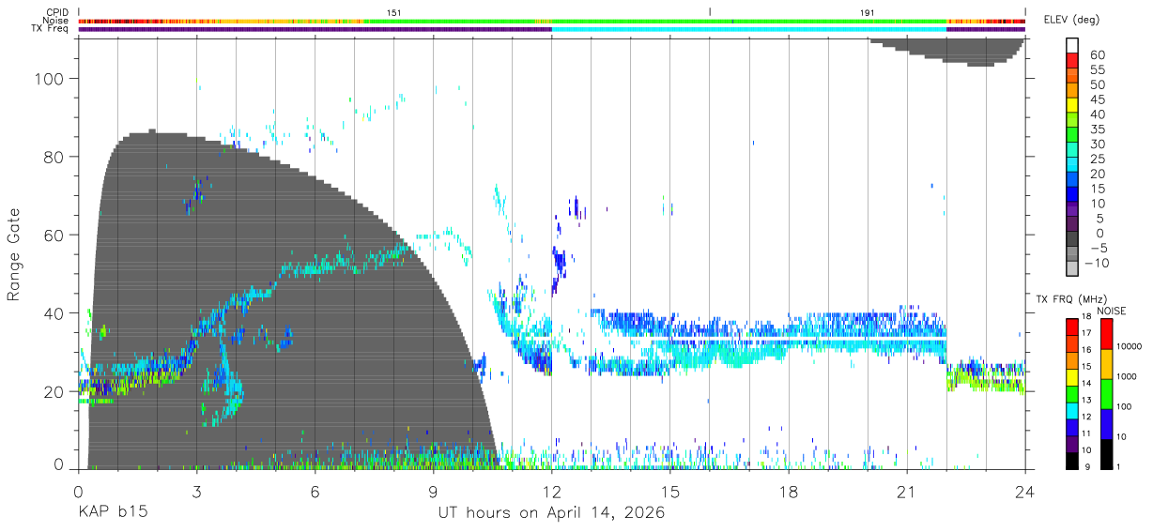Click the 24 hour tick on UT axis
The width and height of the screenshot is (1153, 532).
point(1025,492)
